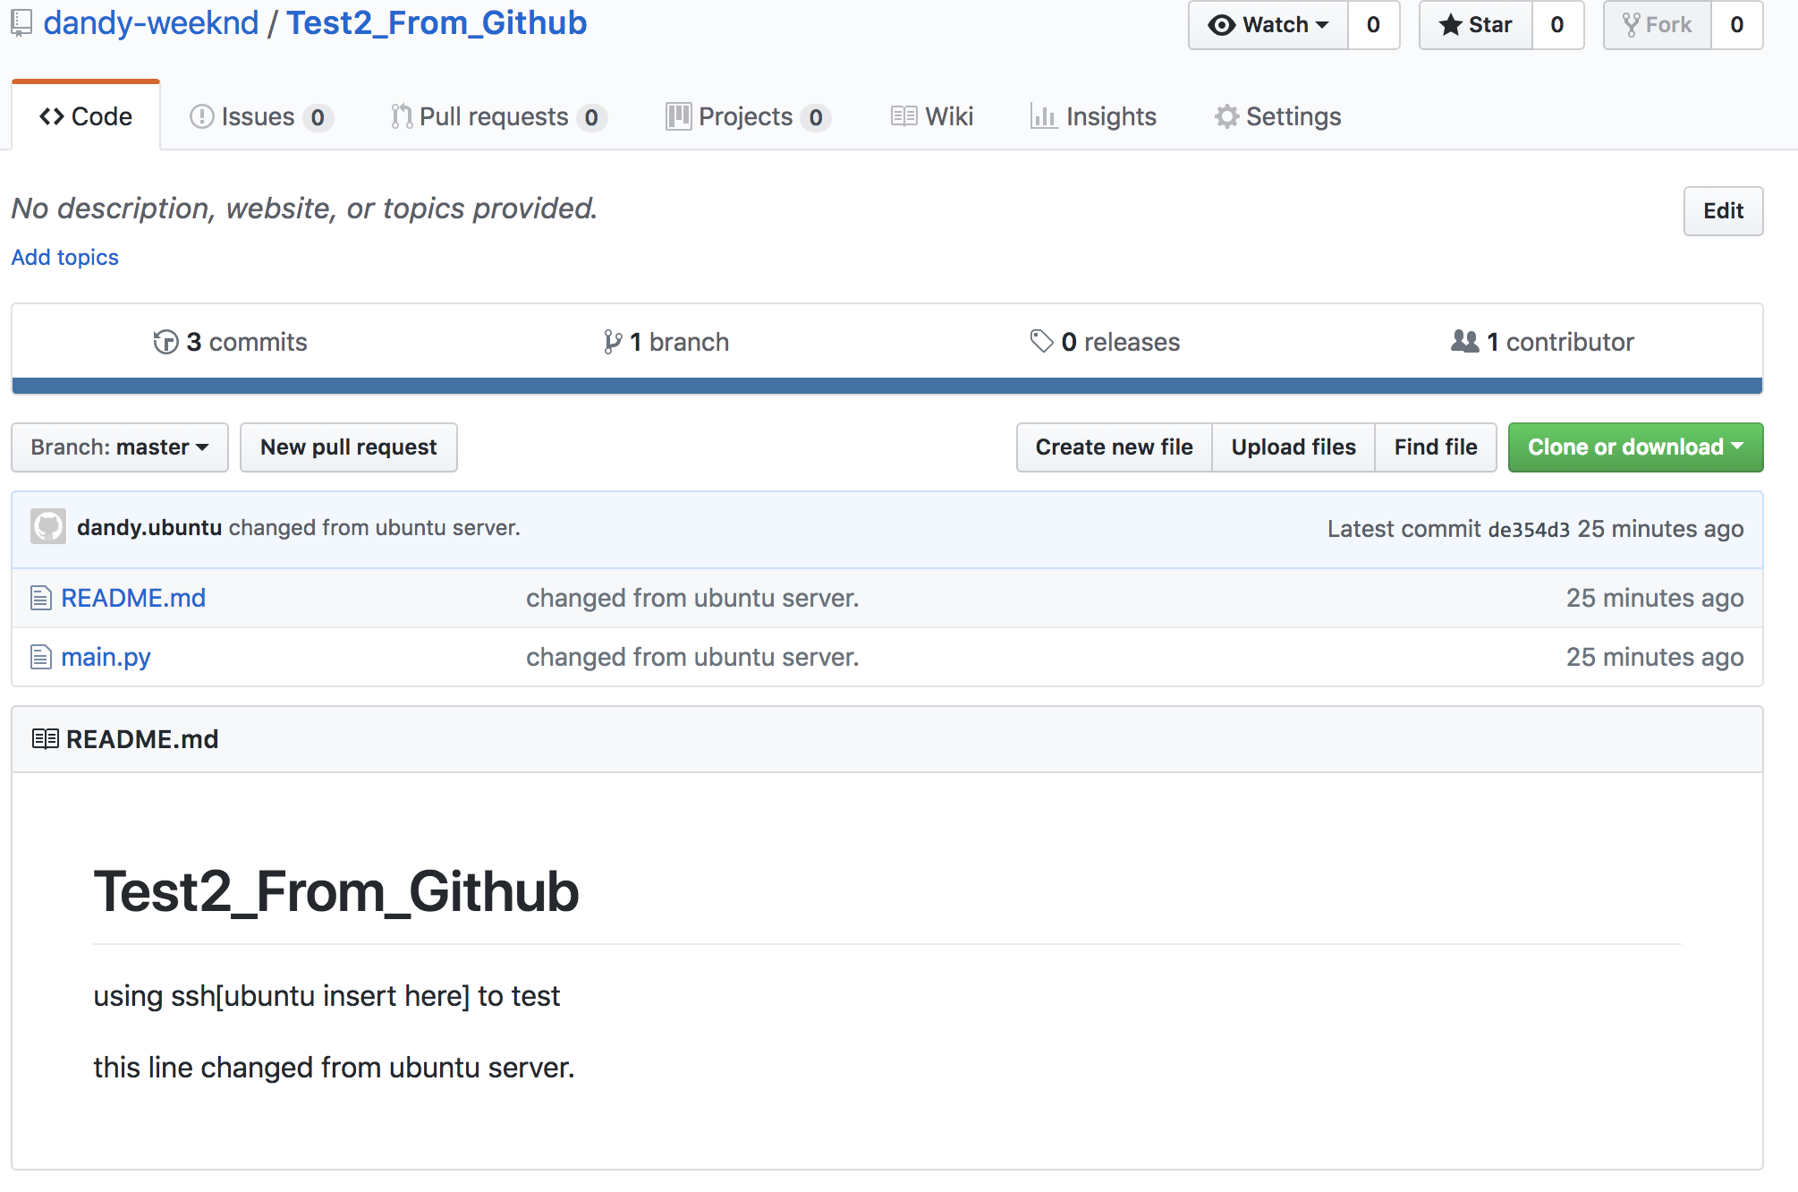Click the repository book icon beside dandy-weeknd
Viewport: 1798px width, 1192px height.
[x=21, y=23]
